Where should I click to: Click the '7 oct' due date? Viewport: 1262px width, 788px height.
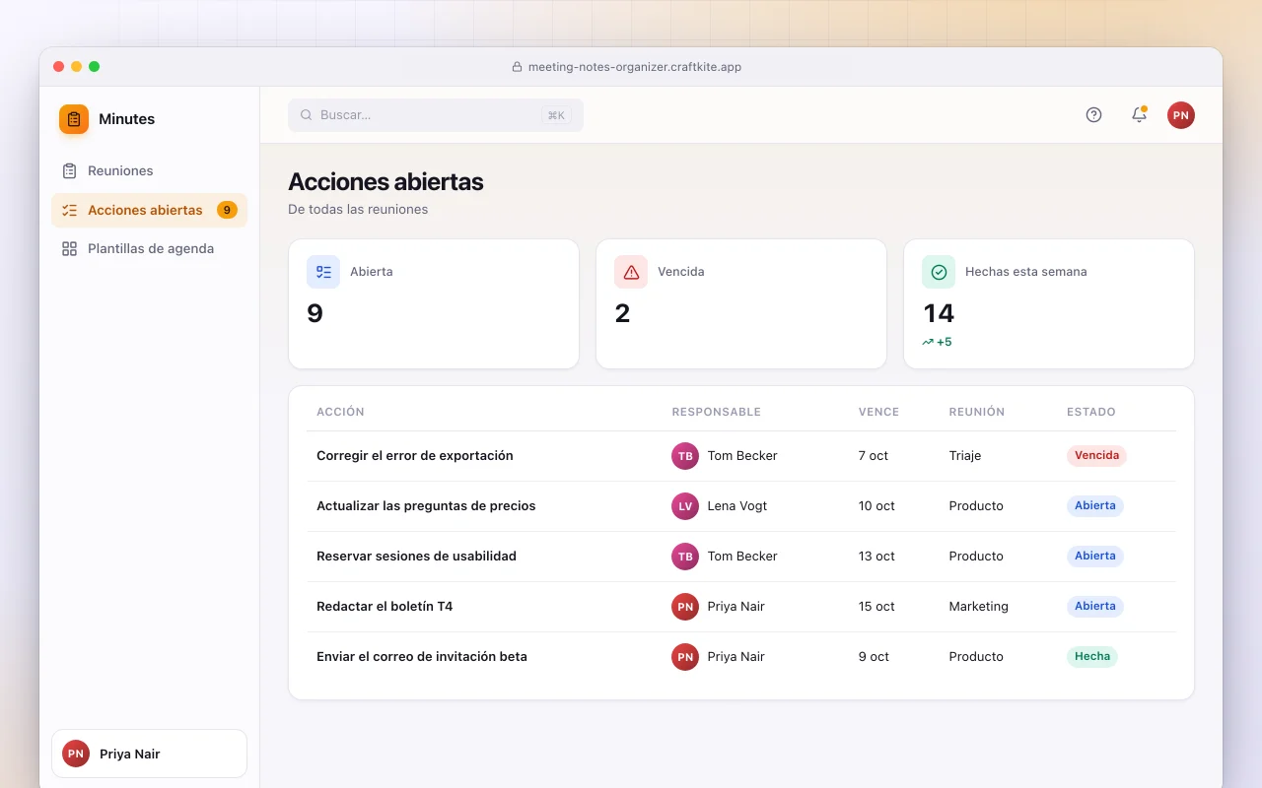click(x=874, y=456)
